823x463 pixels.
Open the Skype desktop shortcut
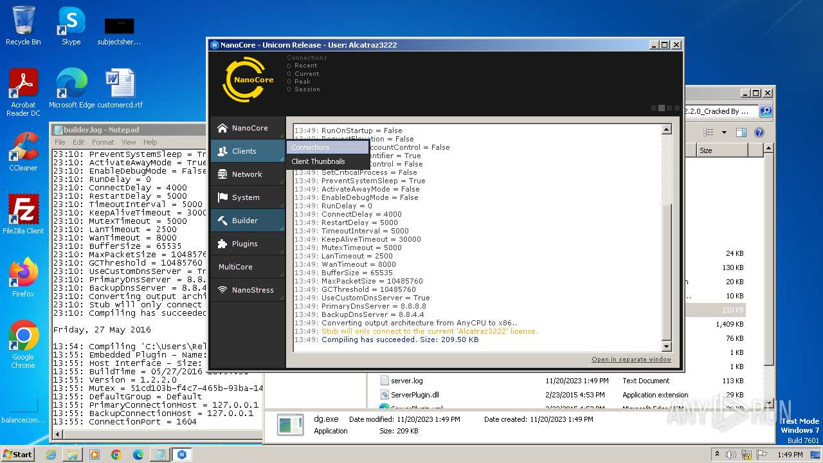71,26
